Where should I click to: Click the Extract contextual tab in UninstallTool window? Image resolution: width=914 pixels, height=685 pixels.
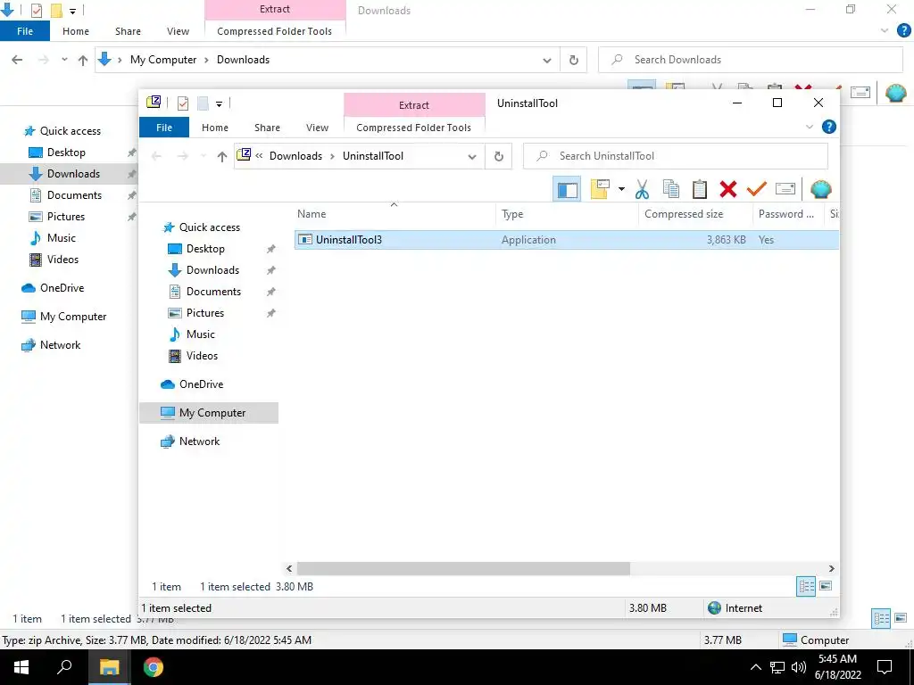[414, 105]
